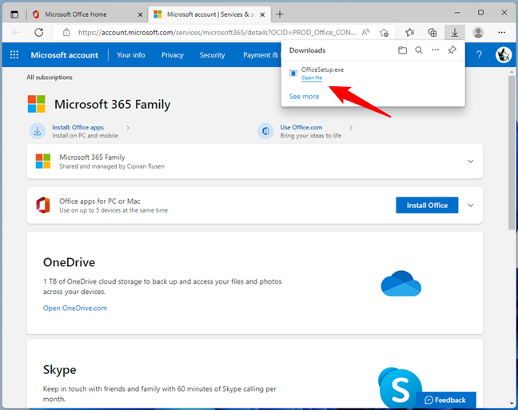The image size is (518, 410).
Task: Open the Microsoft app launcher grid
Action: (14, 54)
